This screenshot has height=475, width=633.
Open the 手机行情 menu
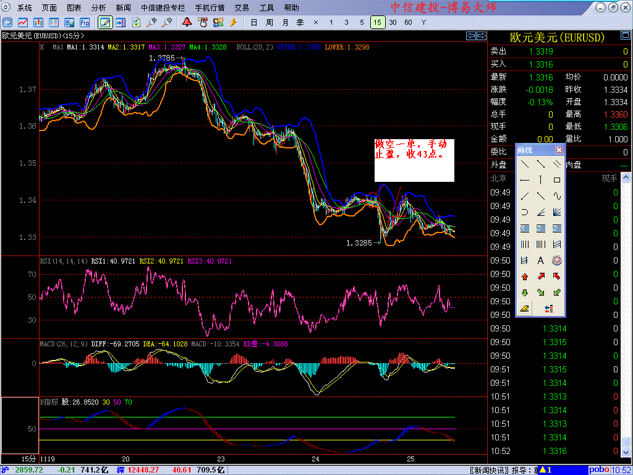(x=210, y=7)
